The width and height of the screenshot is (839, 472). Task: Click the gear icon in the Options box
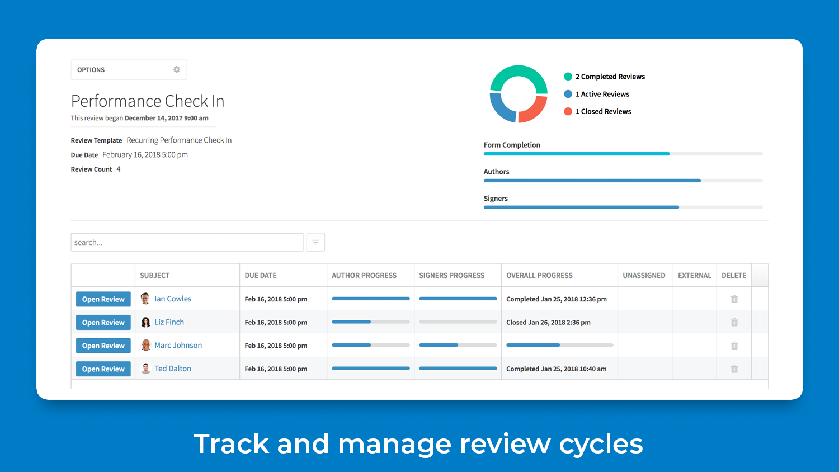click(176, 69)
